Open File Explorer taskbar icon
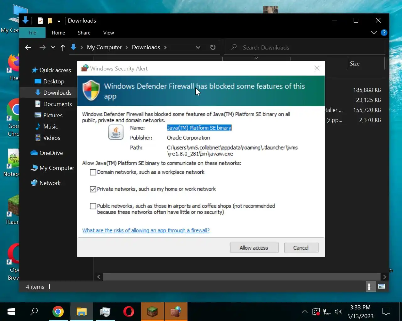The height and width of the screenshot is (321, 402). [x=82, y=312]
